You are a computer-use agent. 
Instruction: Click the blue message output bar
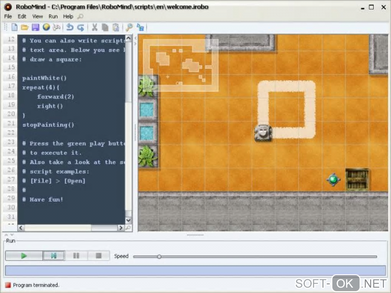(x=195, y=270)
